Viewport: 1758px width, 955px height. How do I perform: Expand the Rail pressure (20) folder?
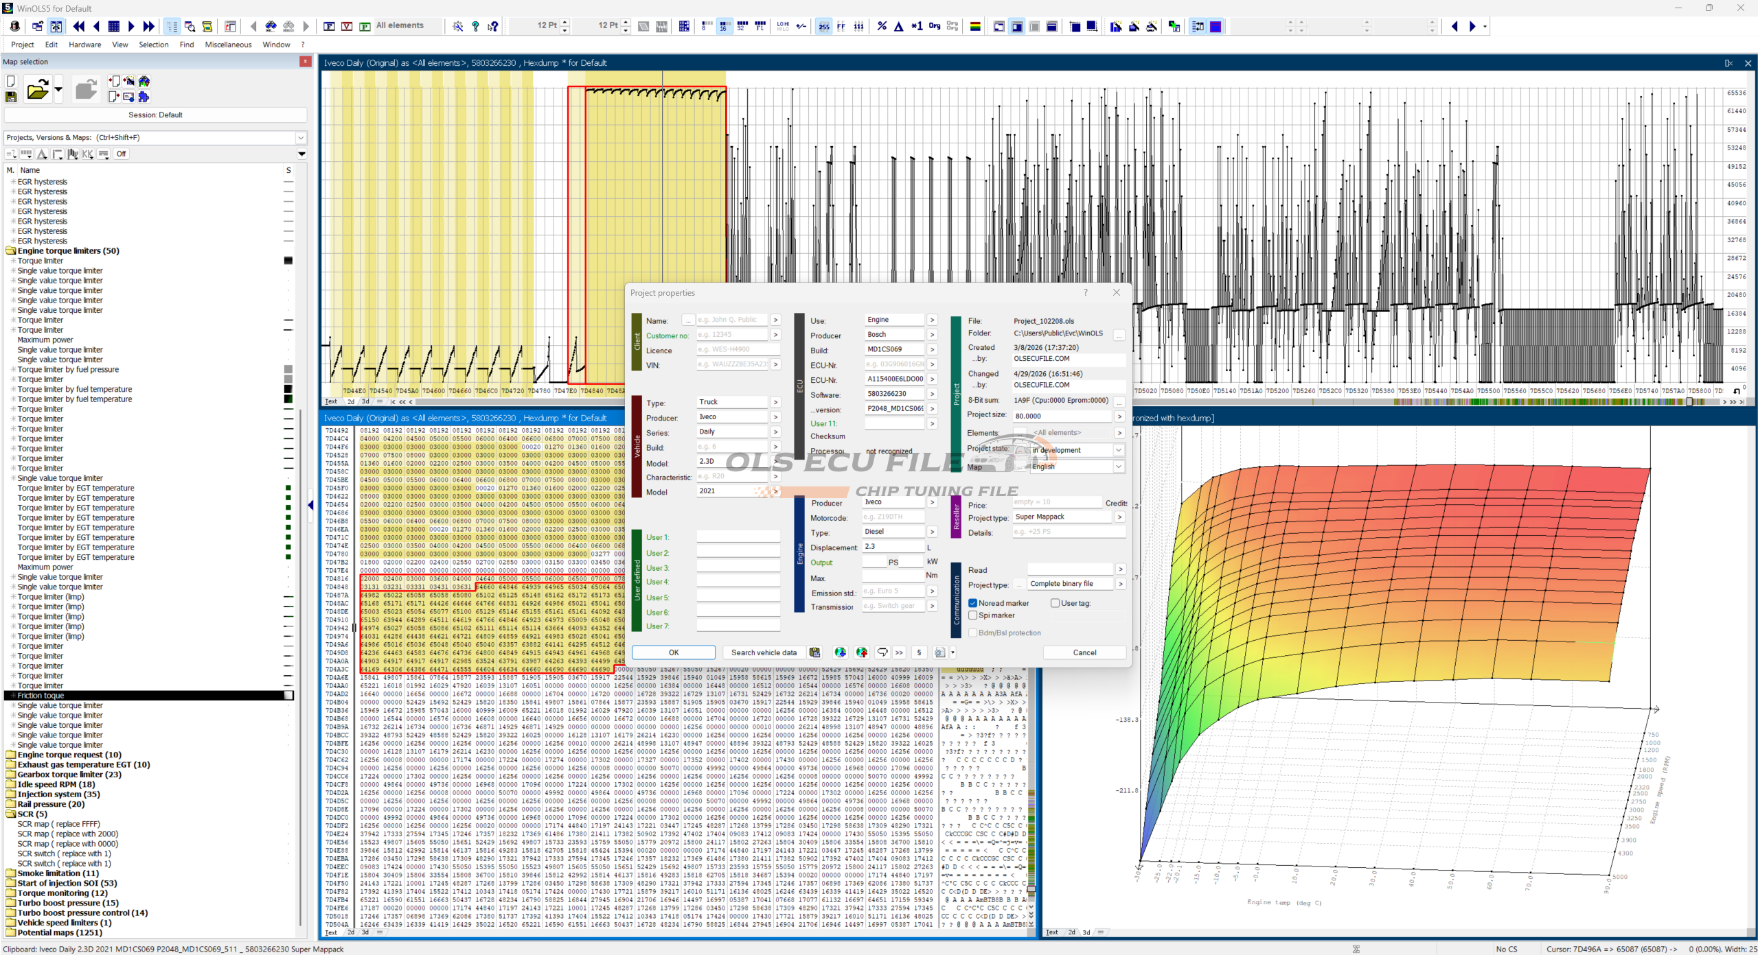coord(10,804)
